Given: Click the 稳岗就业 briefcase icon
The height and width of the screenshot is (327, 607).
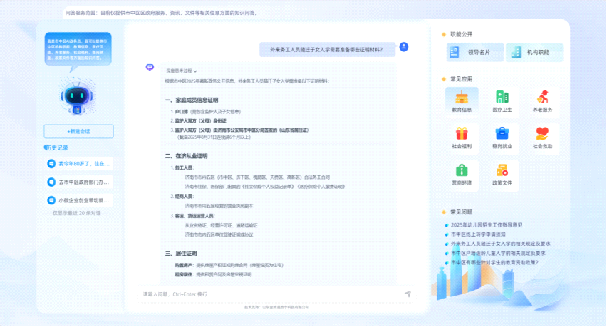Looking at the screenshot, I should pyautogui.click(x=502, y=134).
